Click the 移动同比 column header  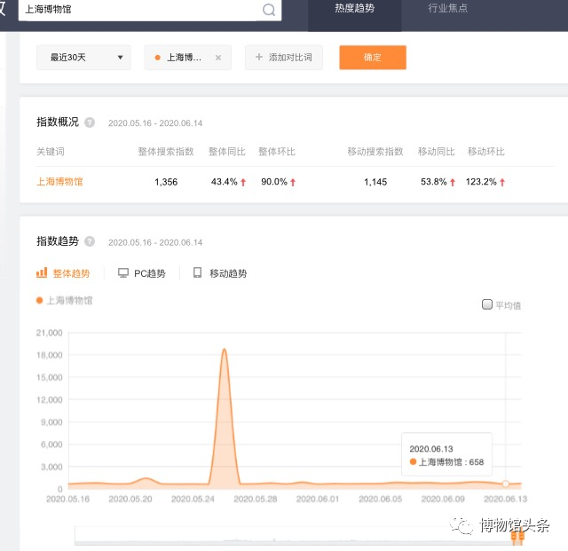click(436, 152)
